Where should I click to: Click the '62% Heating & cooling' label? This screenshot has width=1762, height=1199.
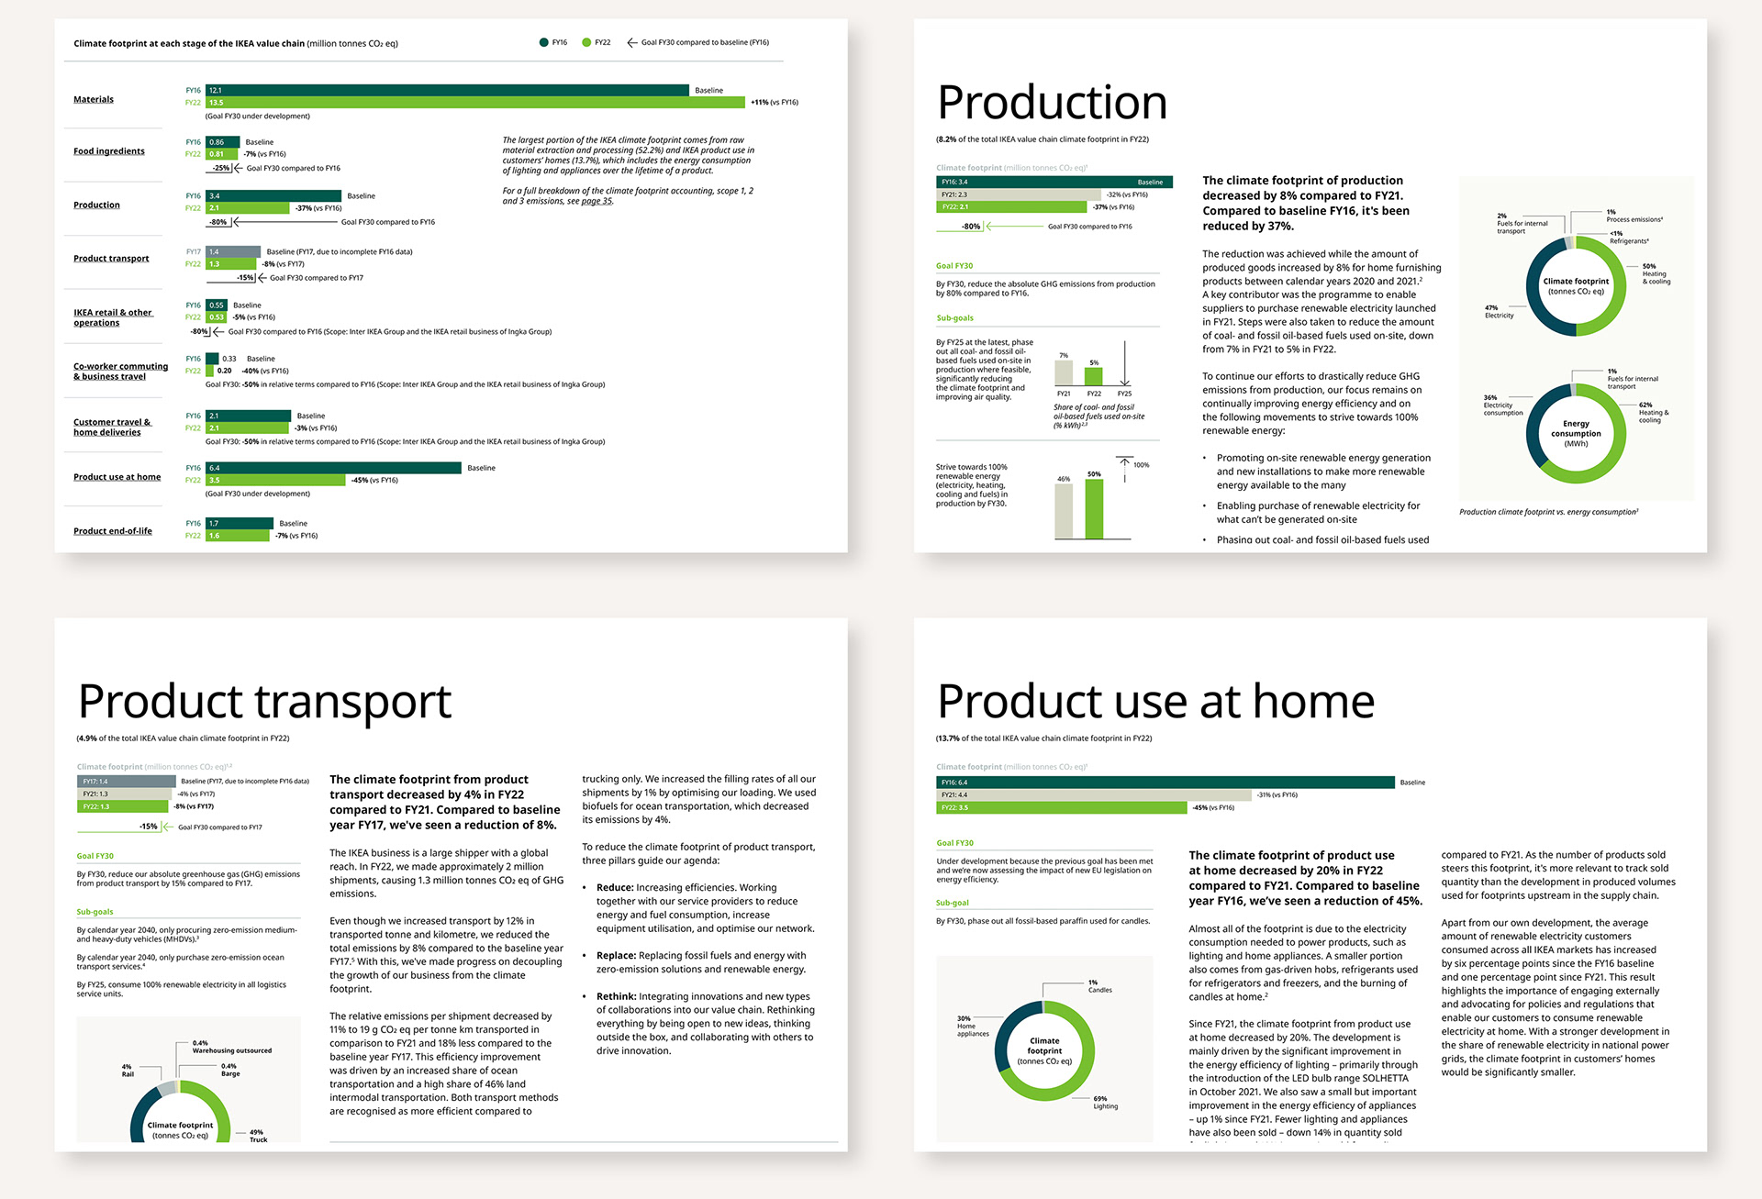[x=1654, y=413]
